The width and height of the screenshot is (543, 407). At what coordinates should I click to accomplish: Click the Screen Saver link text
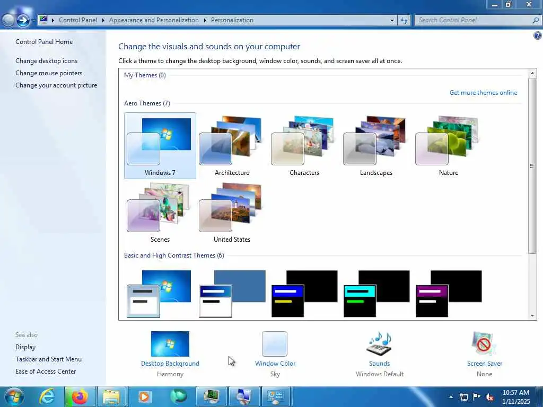click(x=484, y=364)
